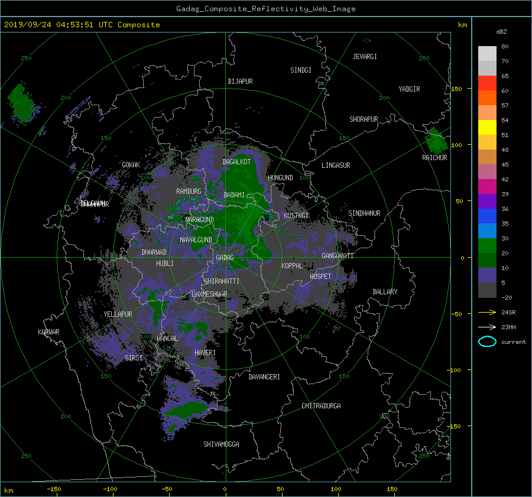The width and height of the screenshot is (532, 497).
Task: Click the LAXMESHWAR city label
Action: tap(209, 294)
